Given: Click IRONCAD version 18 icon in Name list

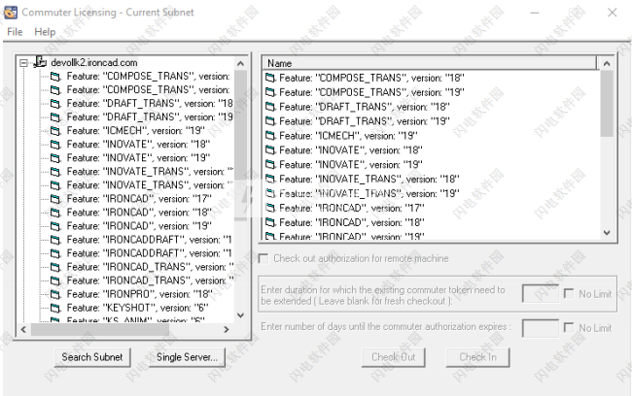Looking at the screenshot, I should coord(270,222).
